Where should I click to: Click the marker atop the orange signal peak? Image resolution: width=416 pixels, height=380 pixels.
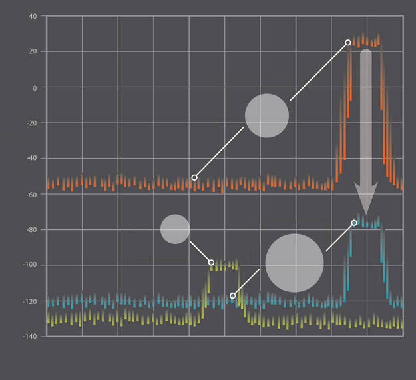coord(348,43)
